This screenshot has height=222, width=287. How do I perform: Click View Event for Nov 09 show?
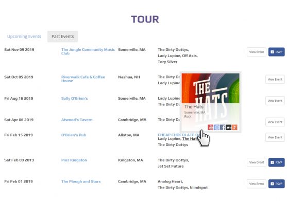pyautogui.click(x=257, y=52)
